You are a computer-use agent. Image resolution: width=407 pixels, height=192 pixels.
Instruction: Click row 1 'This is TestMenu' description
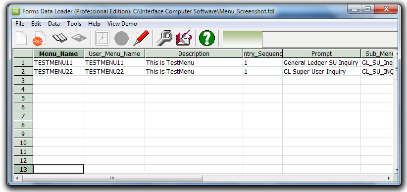click(x=194, y=62)
